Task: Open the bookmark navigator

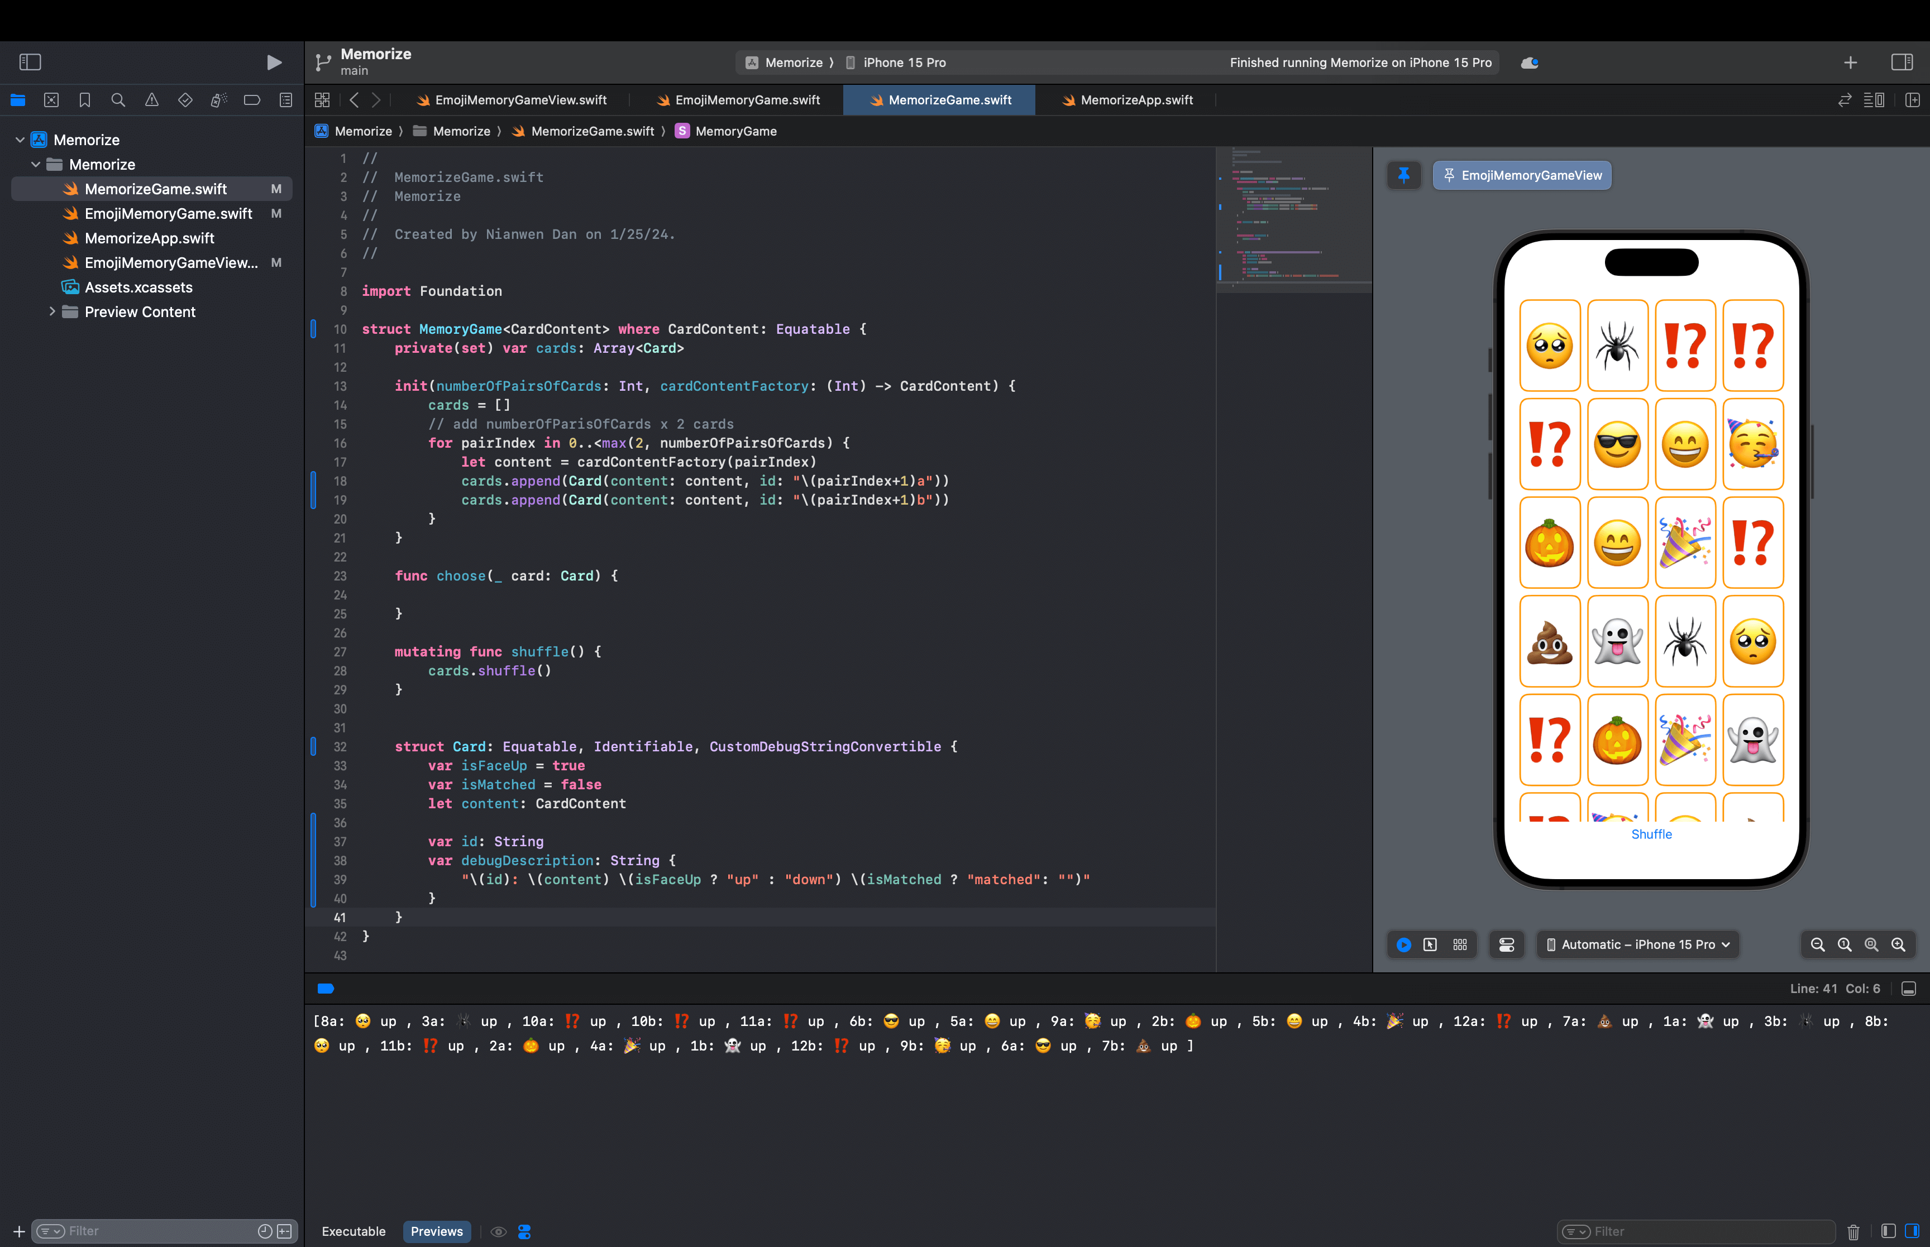Action: point(84,99)
